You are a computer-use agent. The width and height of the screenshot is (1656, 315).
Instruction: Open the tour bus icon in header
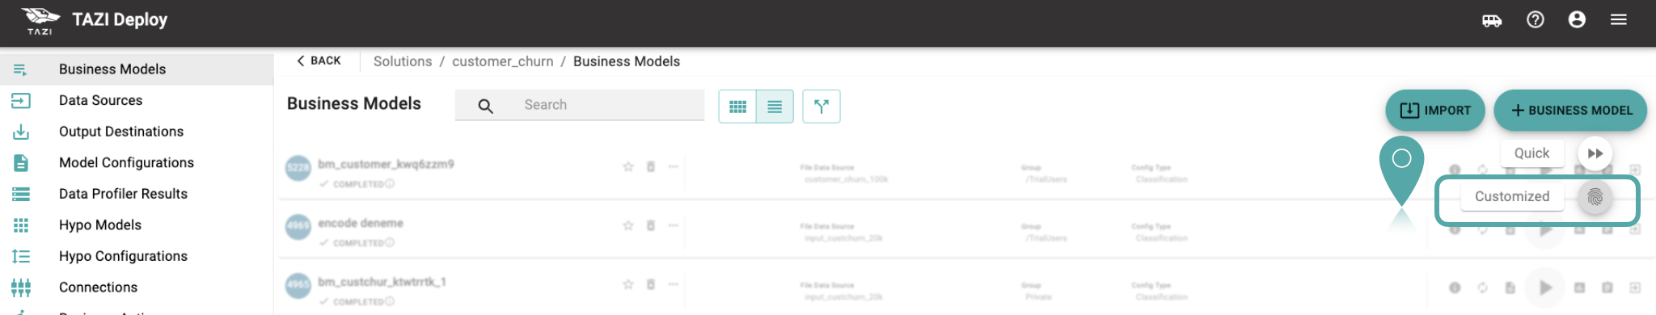(1492, 20)
